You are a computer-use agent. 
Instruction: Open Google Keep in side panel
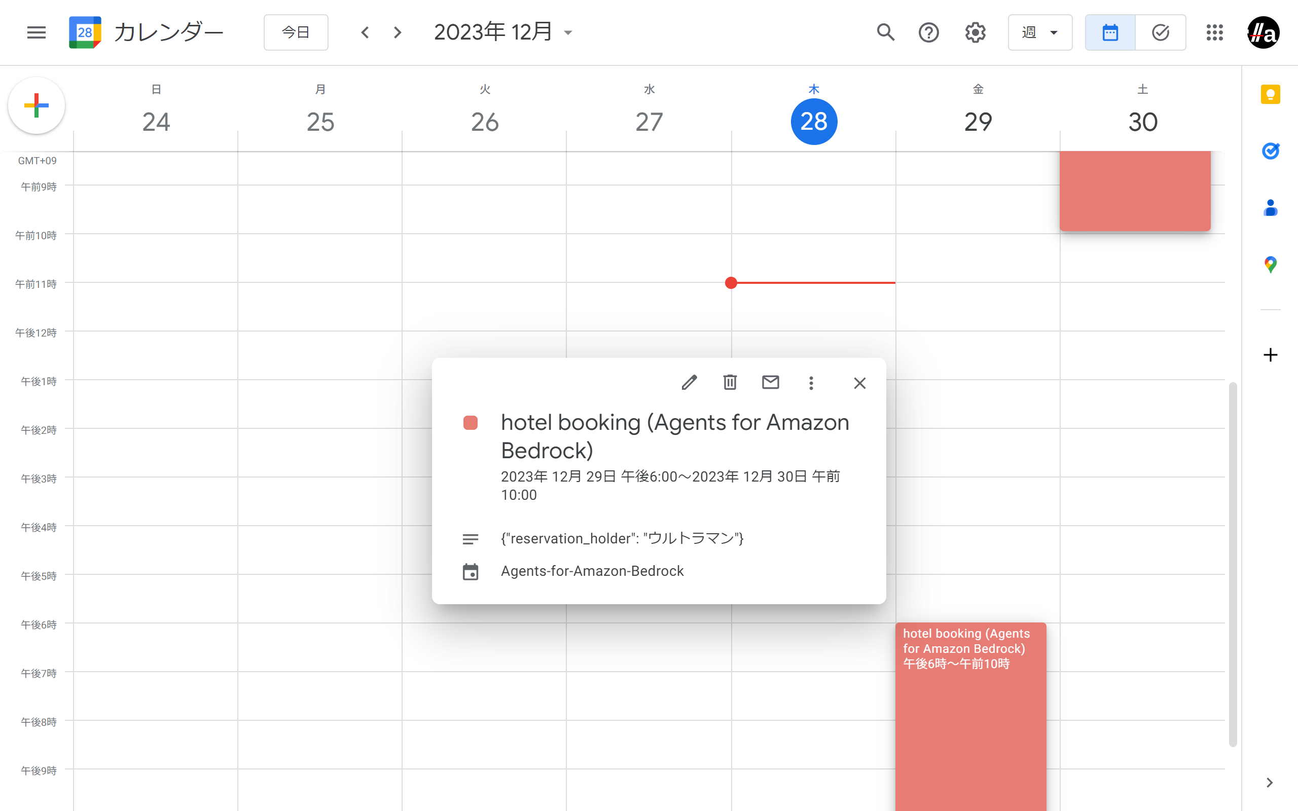(1270, 95)
